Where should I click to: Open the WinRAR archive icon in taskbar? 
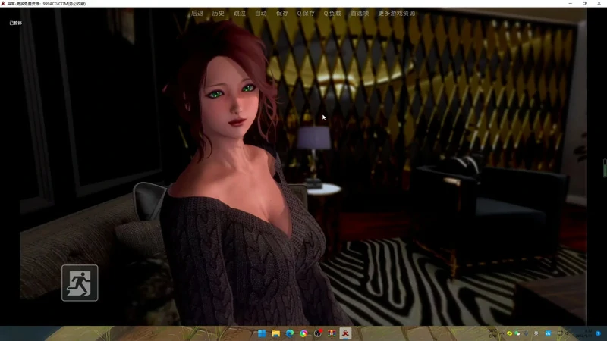[x=331, y=333]
